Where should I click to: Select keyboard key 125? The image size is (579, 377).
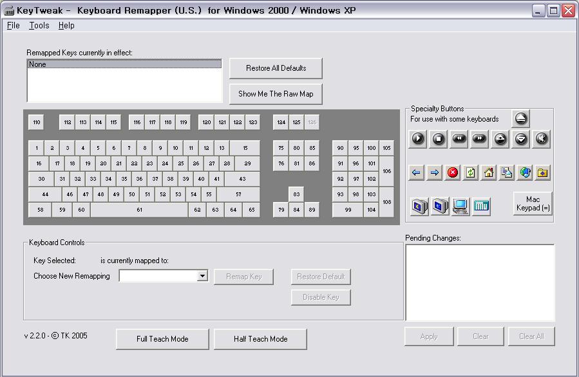click(296, 122)
